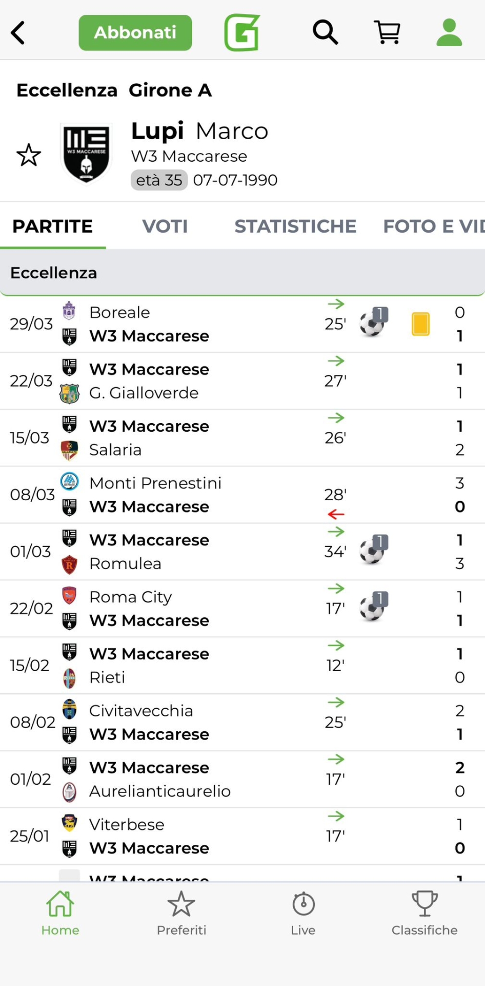Open the user profile icon

[449, 33]
